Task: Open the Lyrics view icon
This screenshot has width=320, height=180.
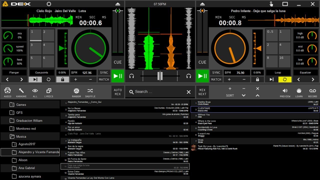Action: [x=49, y=92]
